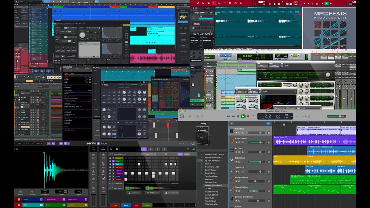This screenshot has width=370, height=208.
Task: Select the Verse section in Serato
Action: pos(126,205)
